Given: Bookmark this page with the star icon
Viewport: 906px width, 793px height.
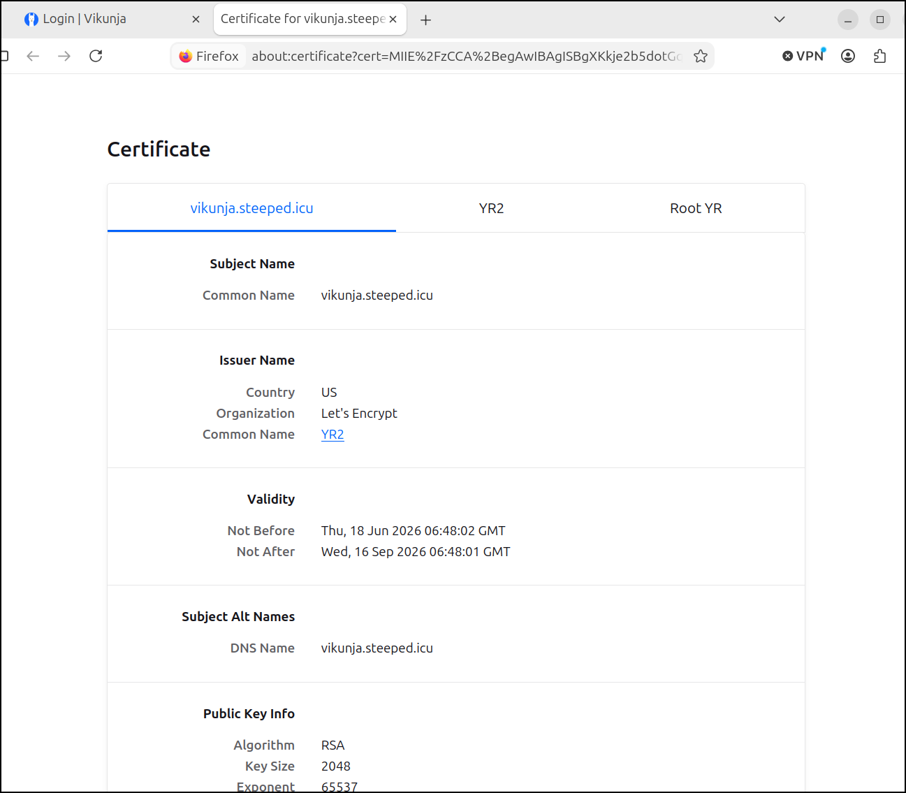Looking at the screenshot, I should point(701,56).
